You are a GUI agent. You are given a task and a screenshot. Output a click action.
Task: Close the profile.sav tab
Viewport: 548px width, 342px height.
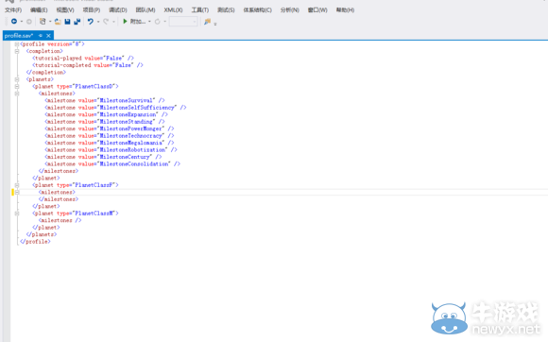tap(48, 35)
